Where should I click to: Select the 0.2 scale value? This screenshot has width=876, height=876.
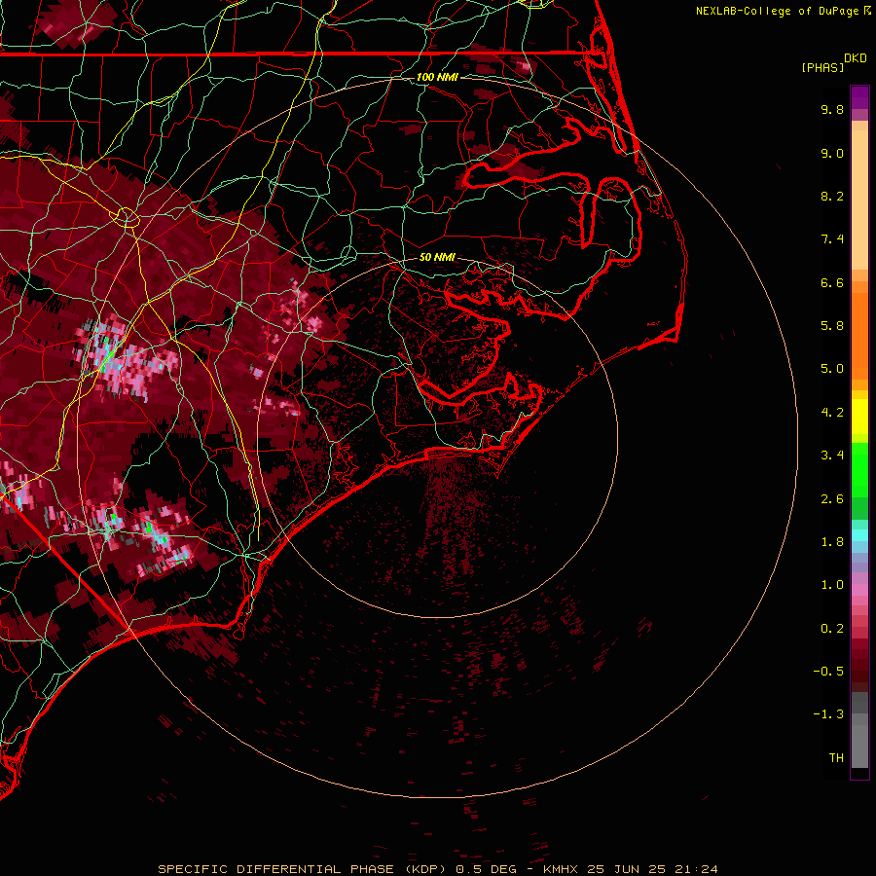click(832, 628)
